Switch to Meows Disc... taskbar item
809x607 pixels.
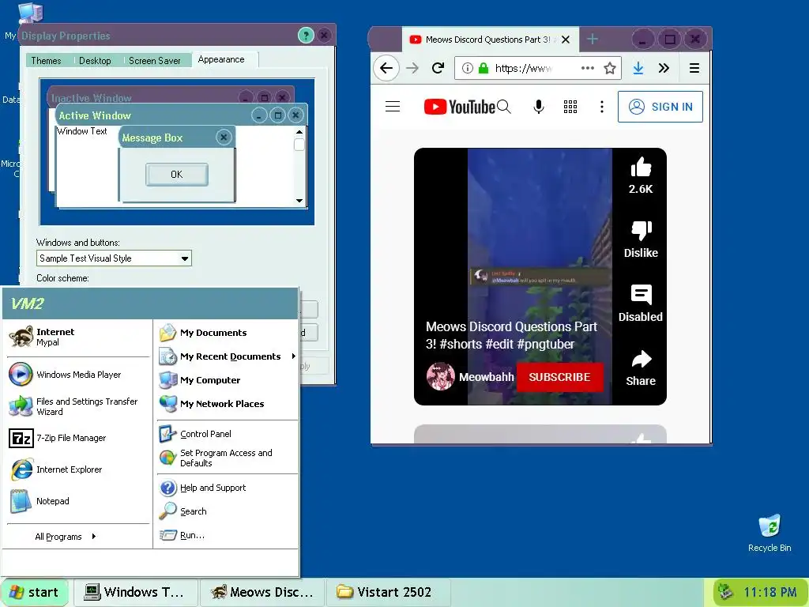pyautogui.click(x=262, y=592)
